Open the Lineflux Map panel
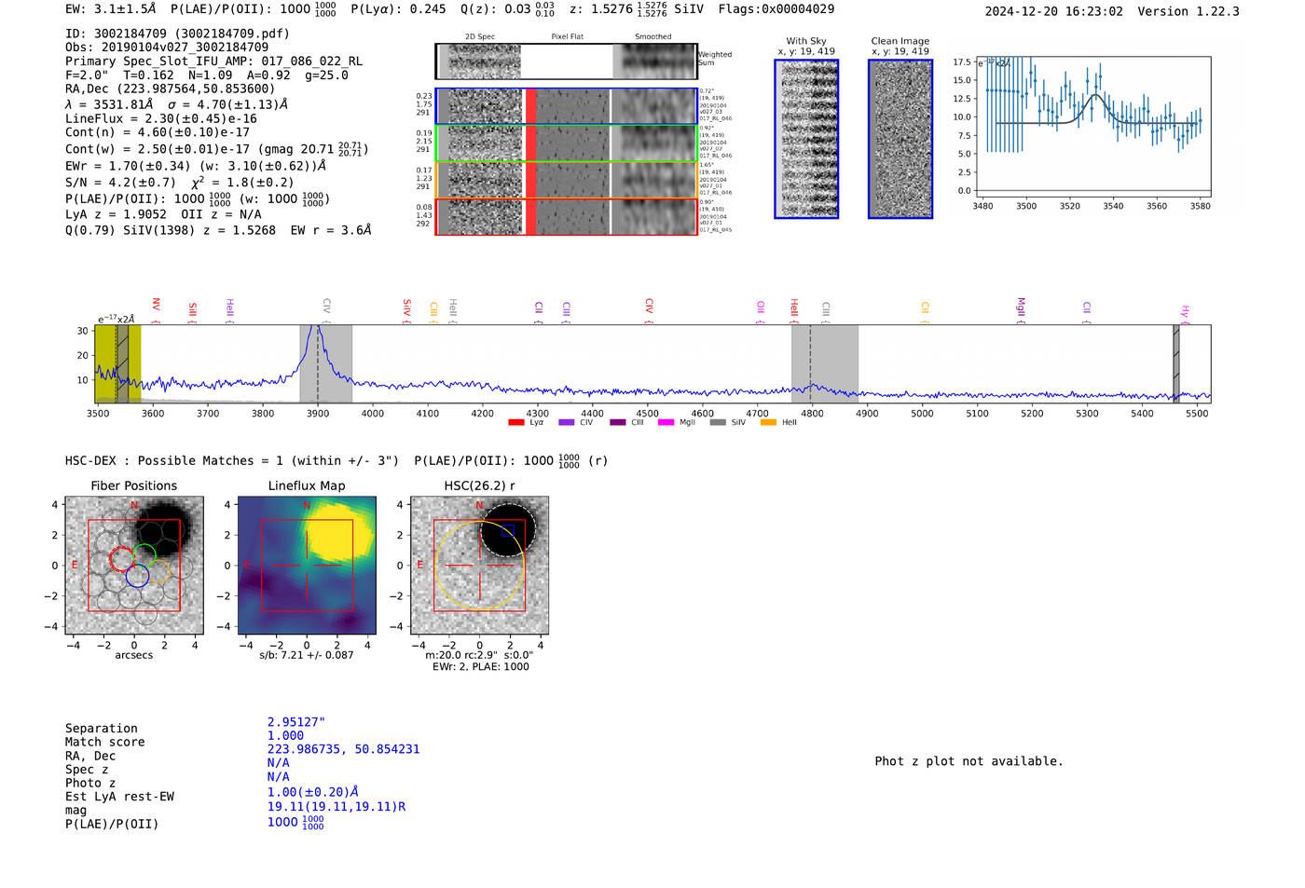 click(307, 566)
